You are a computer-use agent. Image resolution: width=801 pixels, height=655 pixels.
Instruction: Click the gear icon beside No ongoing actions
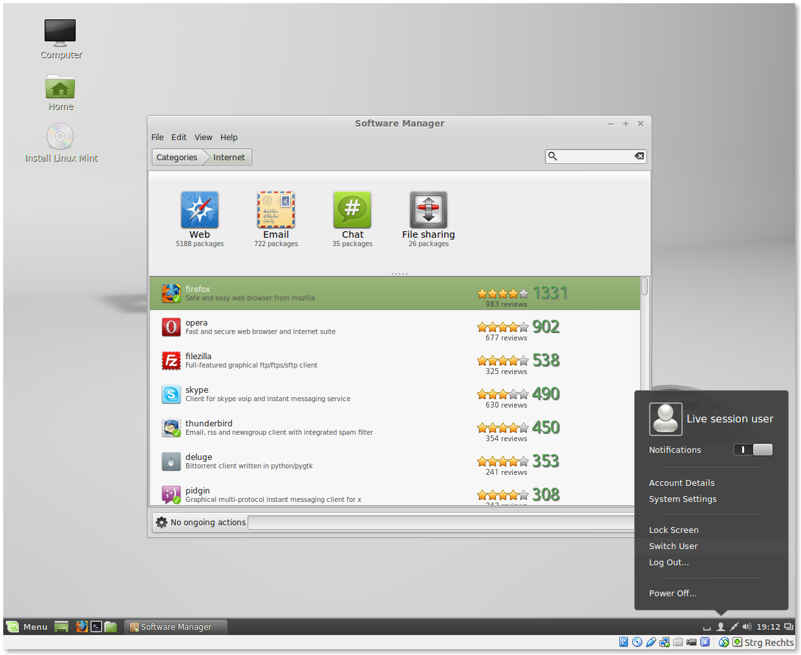click(161, 522)
